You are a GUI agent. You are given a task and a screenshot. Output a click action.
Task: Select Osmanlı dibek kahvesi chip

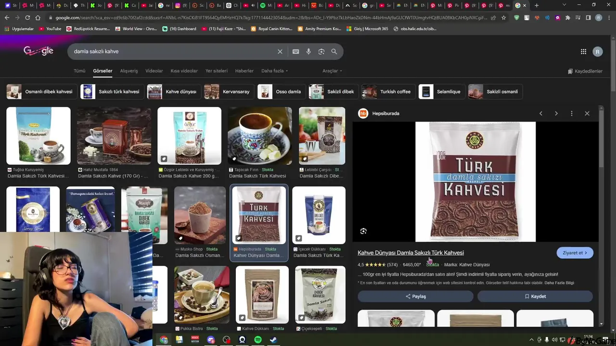41,91
